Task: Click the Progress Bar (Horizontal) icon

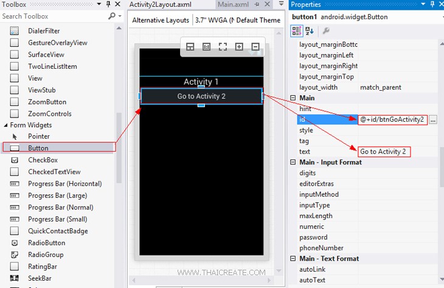Action: pyautogui.click(x=15, y=184)
